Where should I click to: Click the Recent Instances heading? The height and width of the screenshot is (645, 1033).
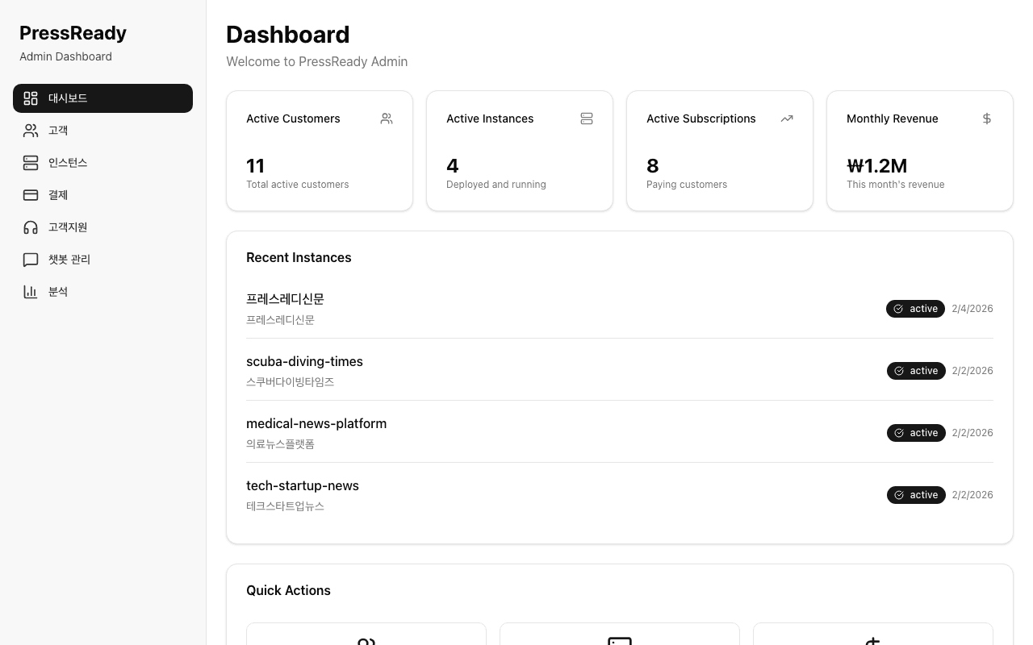coord(299,258)
